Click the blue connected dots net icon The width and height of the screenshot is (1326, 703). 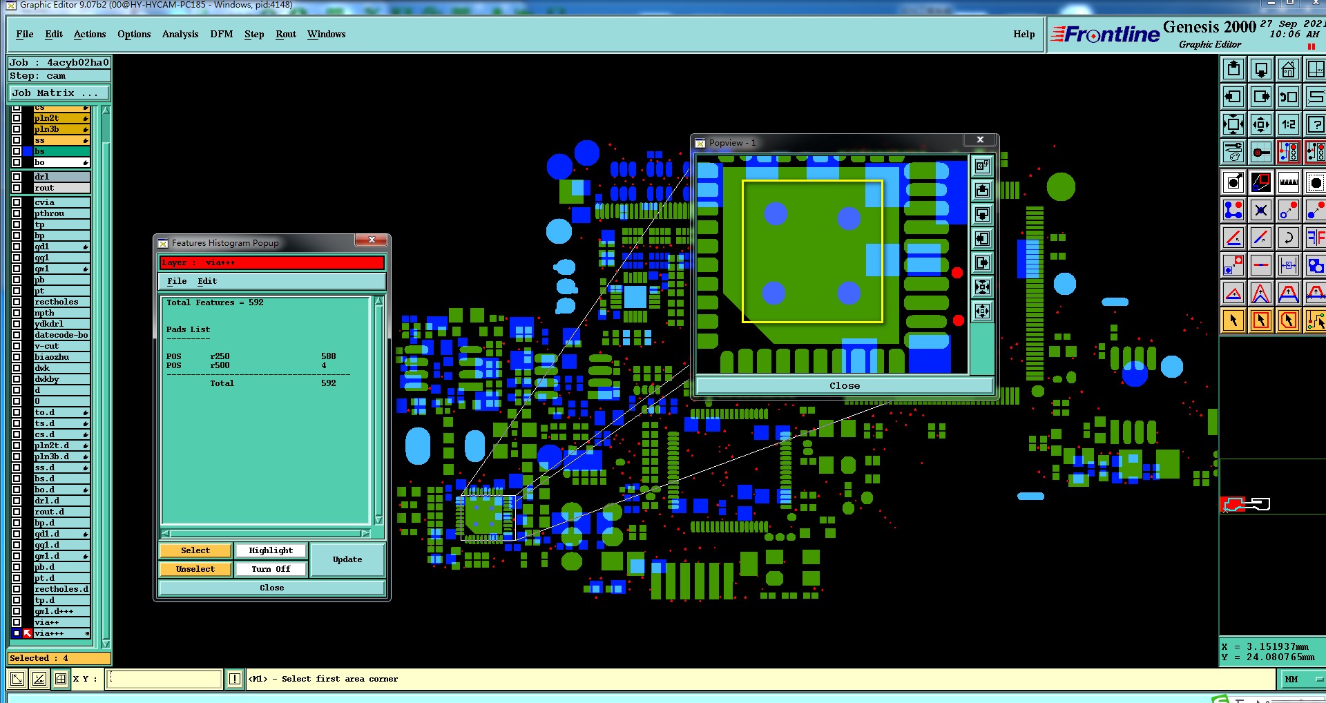pos(1233,211)
